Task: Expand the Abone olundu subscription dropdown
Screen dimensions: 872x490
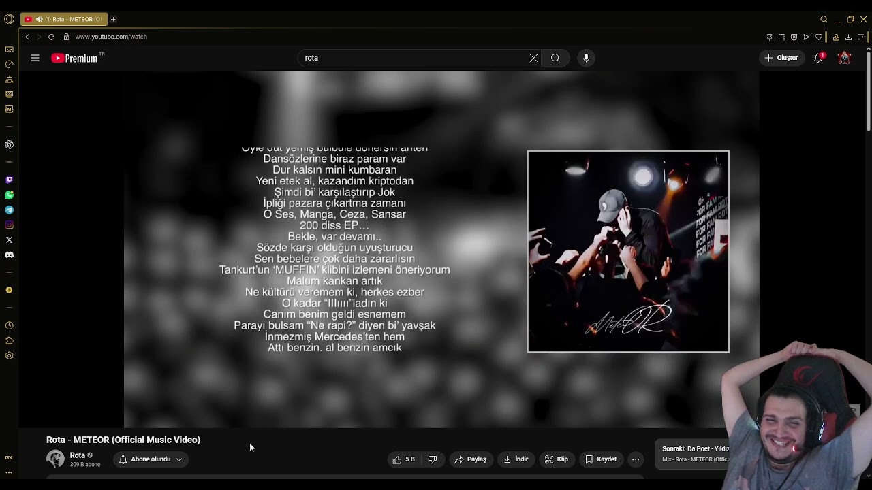Action: pyautogui.click(x=151, y=459)
